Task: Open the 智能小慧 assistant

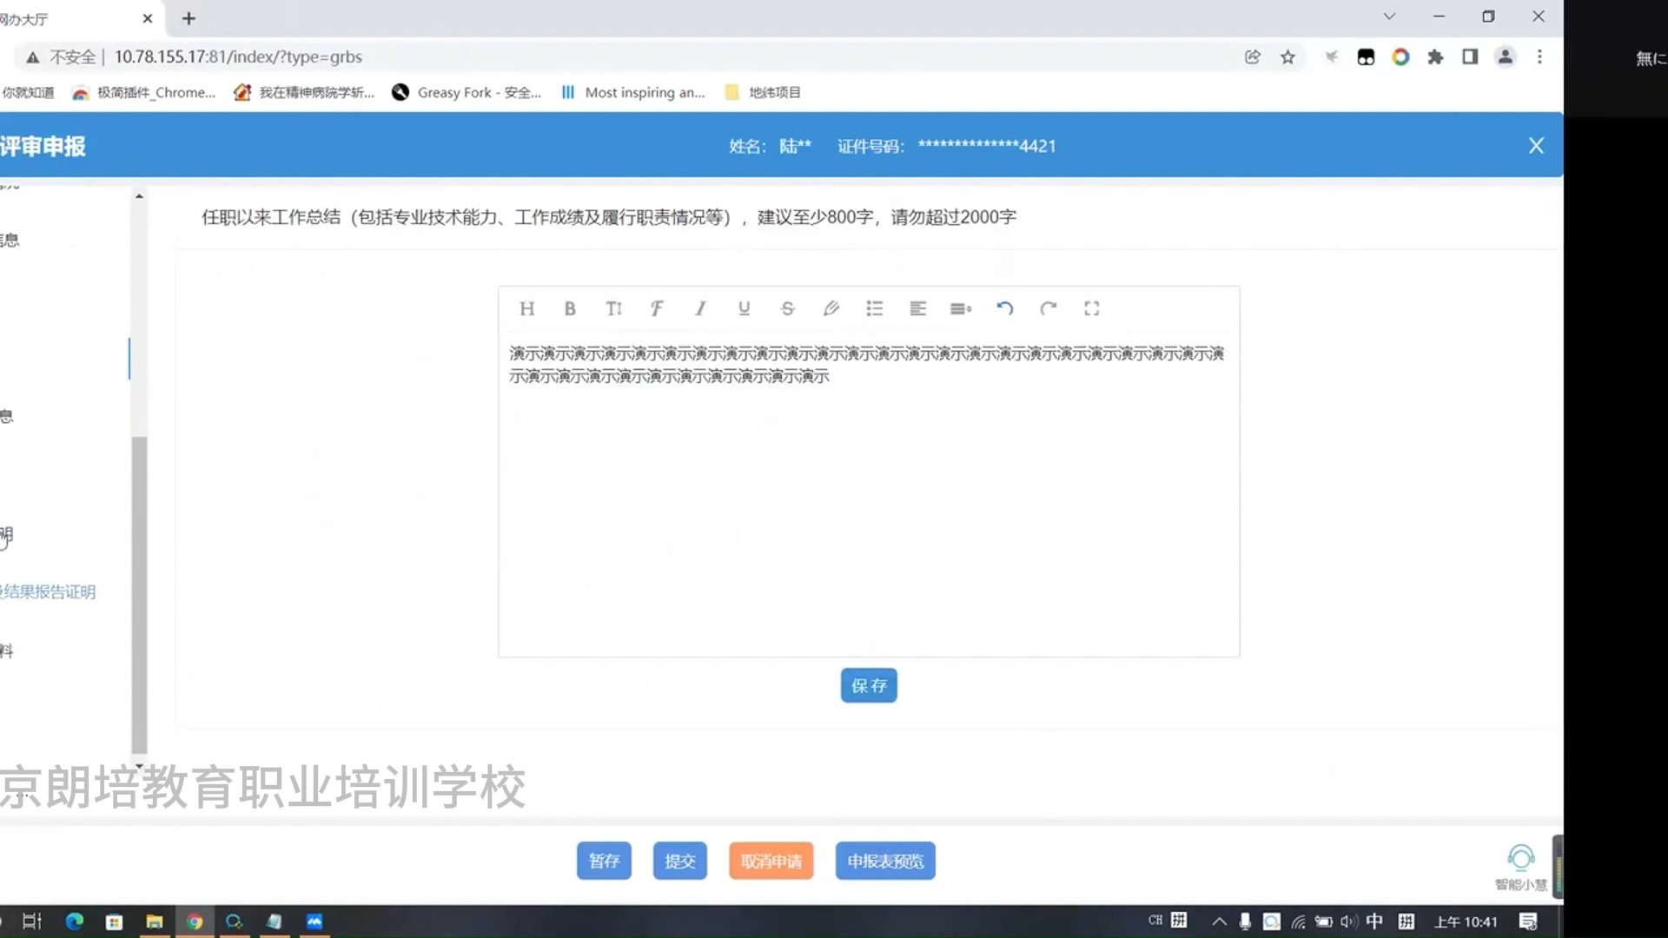Action: 1520,867
